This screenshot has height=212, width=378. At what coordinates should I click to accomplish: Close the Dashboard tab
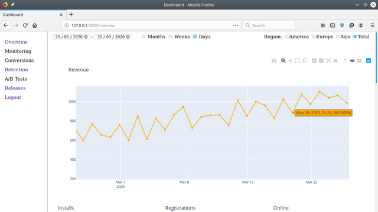pyautogui.click(x=61, y=15)
